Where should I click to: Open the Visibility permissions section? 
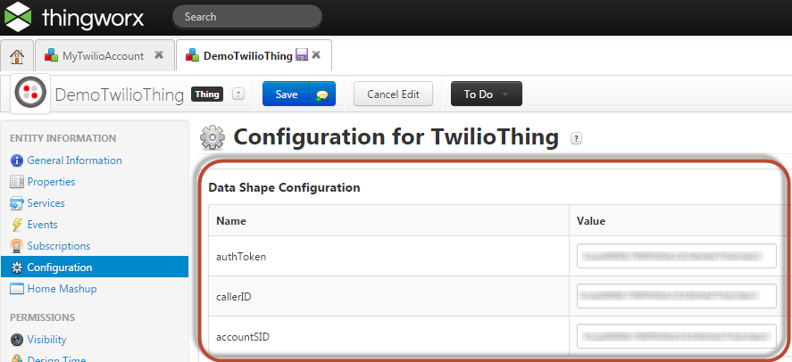coord(47,340)
